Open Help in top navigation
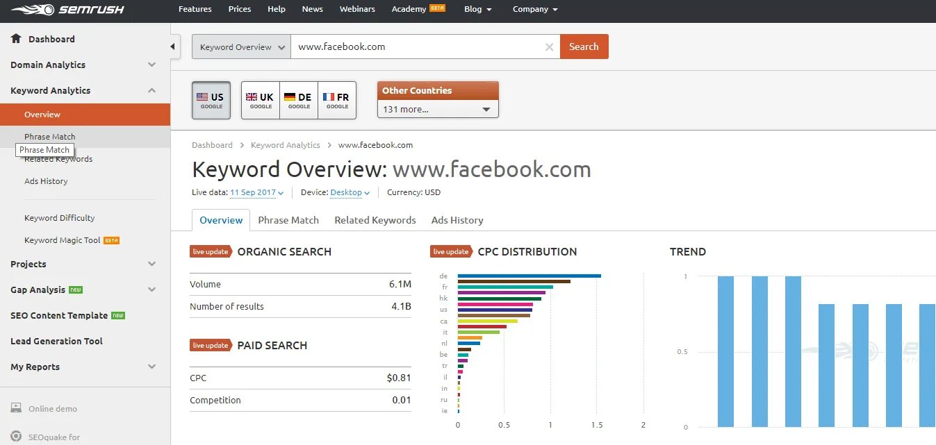Viewport: 936px width, 445px height. tap(277, 9)
